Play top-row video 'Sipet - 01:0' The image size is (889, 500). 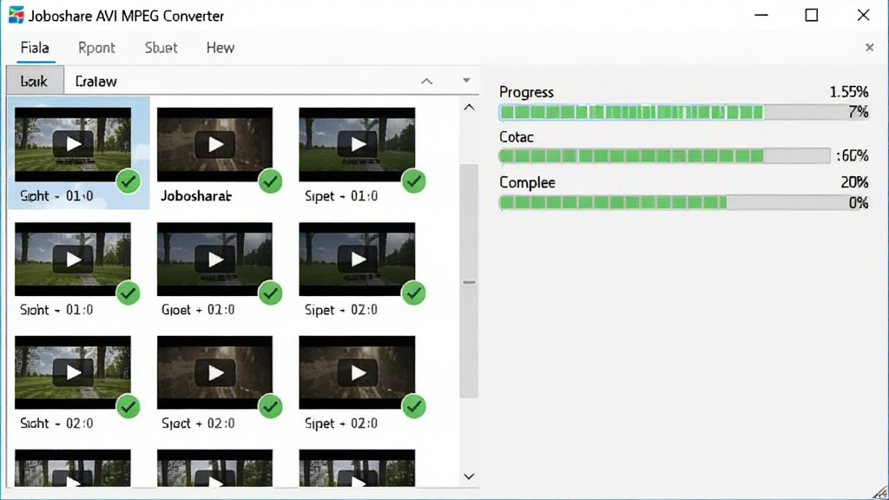[x=357, y=144]
